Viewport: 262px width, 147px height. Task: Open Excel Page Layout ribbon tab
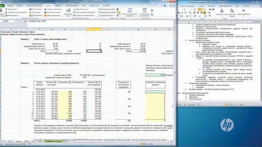(34, 5)
